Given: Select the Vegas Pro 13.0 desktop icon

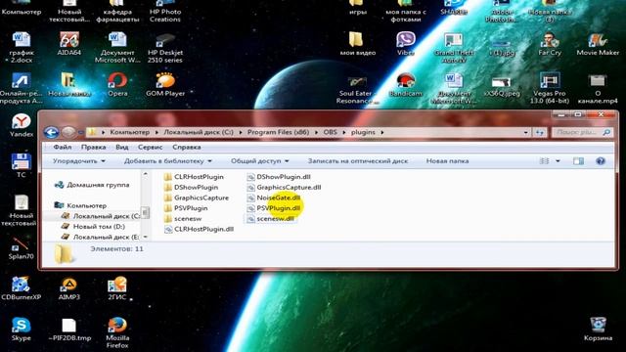Looking at the screenshot, I should pos(550,88).
